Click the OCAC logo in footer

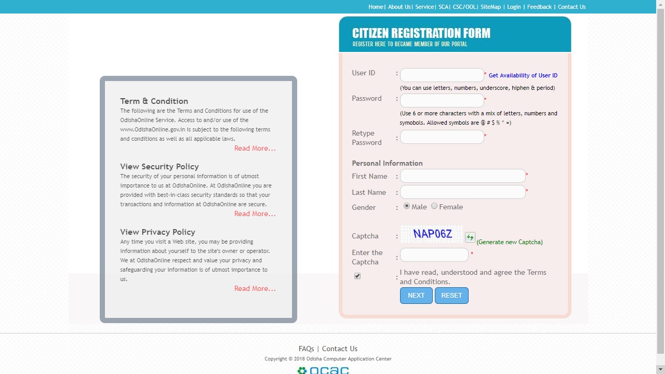coord(323,370)
